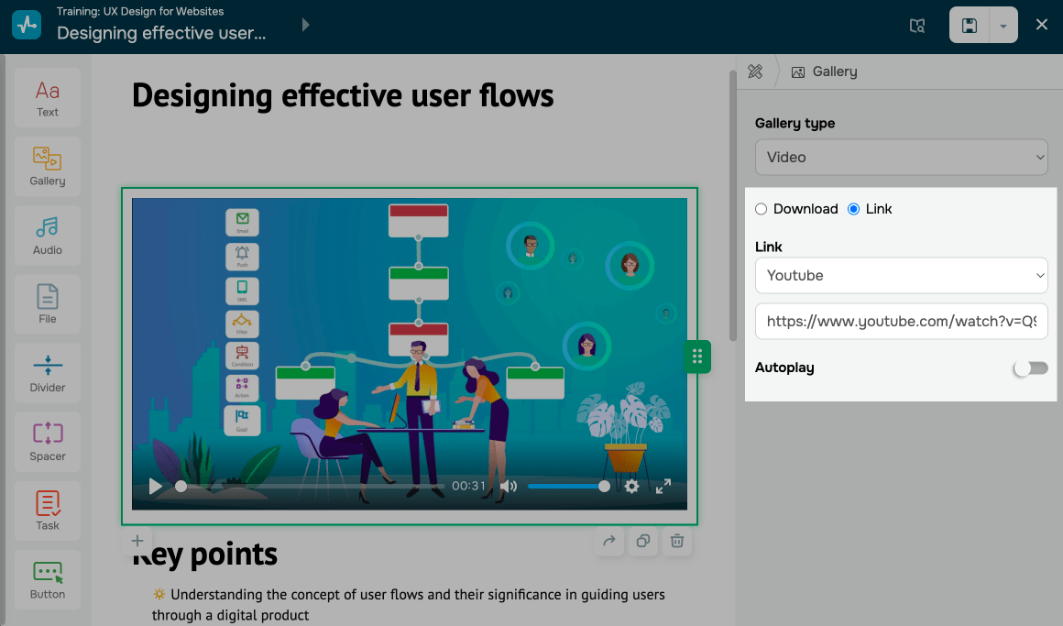Image resolution: width=1063 pixels, height=626 pixels.
Task: Open the Gallery type dropdown
Action: tap(901, 157)
